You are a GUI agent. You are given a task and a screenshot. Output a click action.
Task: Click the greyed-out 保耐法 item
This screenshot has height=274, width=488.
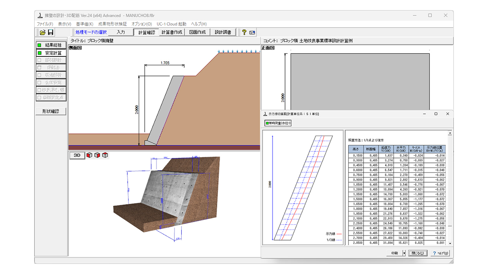(x=51, y=67)
